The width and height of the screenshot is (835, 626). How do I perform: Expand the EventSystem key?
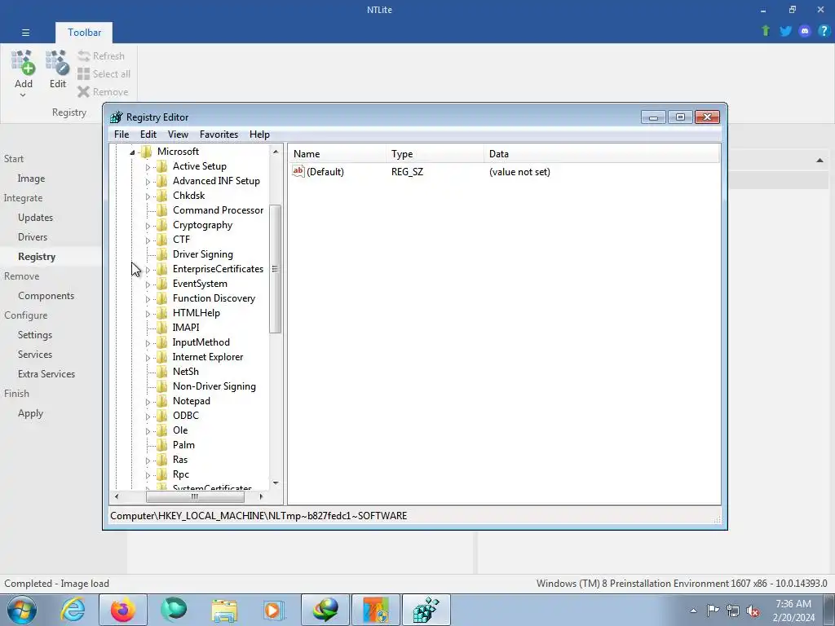pyautogui.click(x=148, y=284)
